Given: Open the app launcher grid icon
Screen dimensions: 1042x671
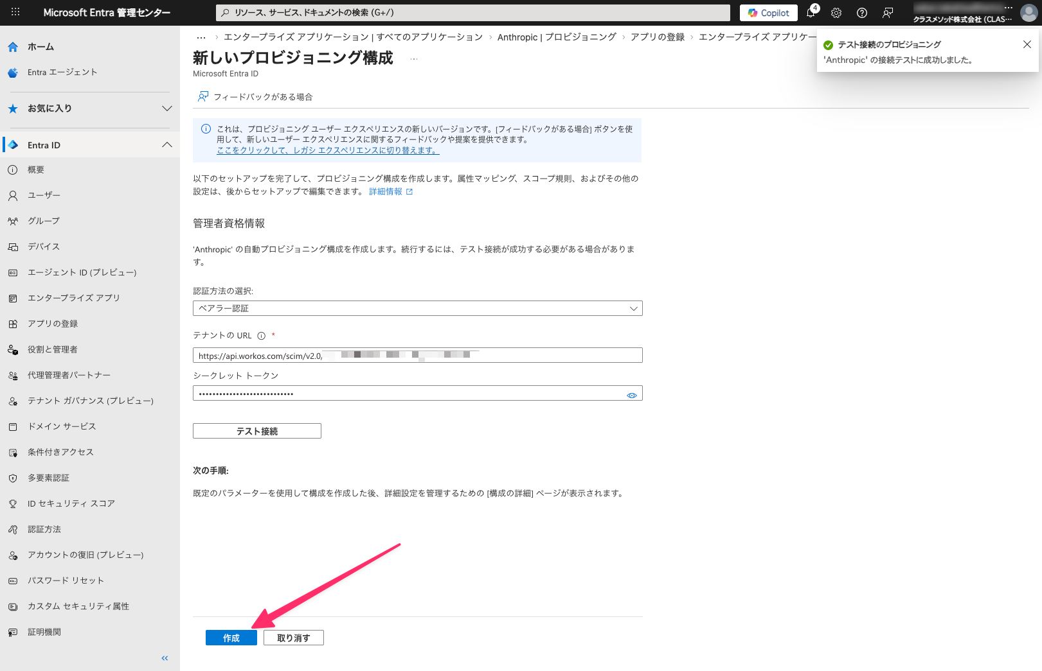Looking at the screenshot, I should [15, 12].
